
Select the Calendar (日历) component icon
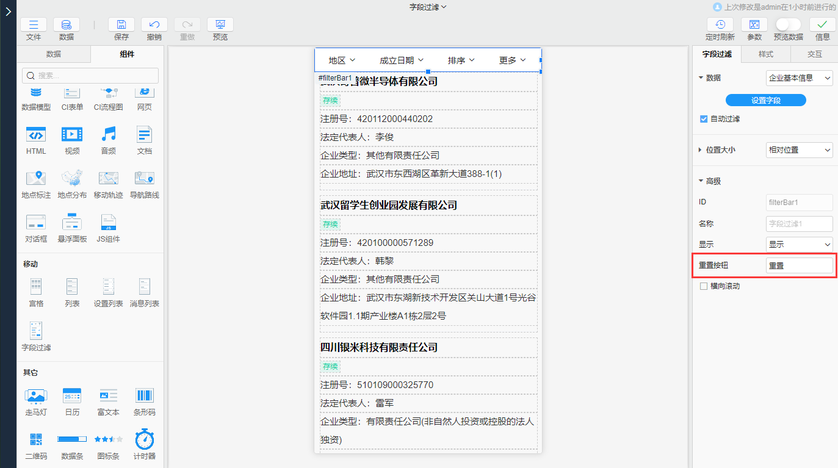pos(72,395)
